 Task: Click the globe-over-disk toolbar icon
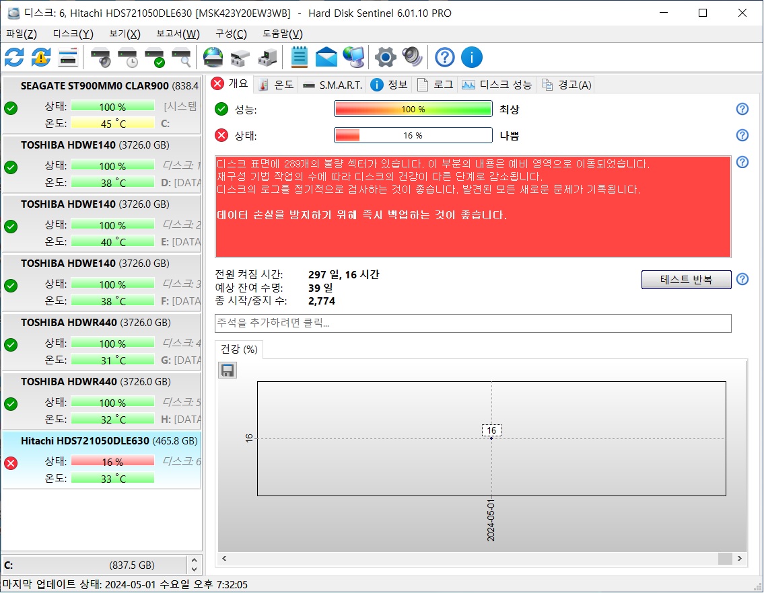213,57
